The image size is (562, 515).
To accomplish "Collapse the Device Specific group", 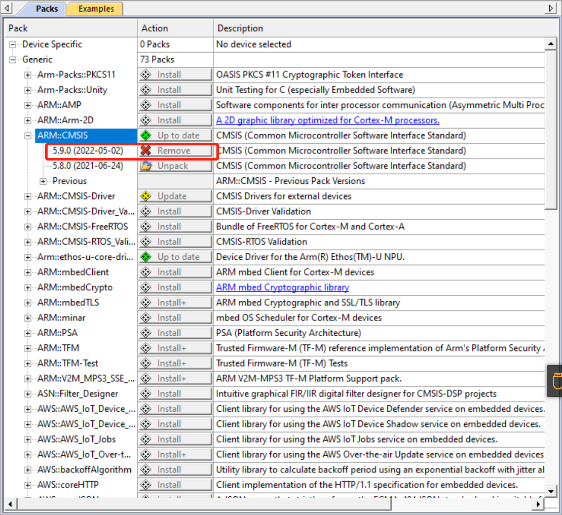I will (x=13, y=45).
